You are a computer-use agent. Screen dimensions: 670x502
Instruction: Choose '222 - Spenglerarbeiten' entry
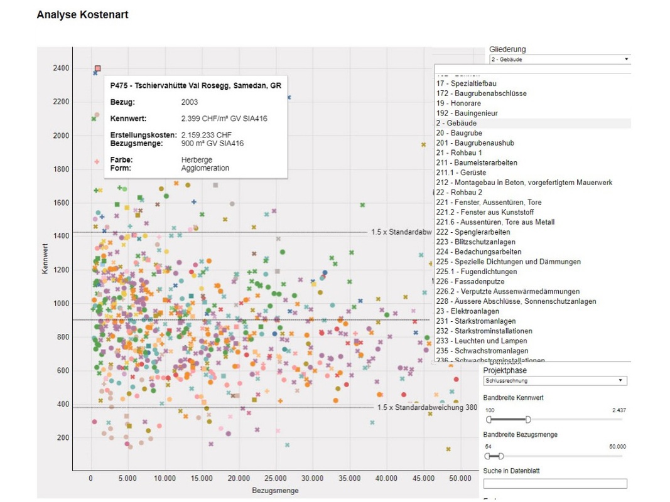[532, 232]
